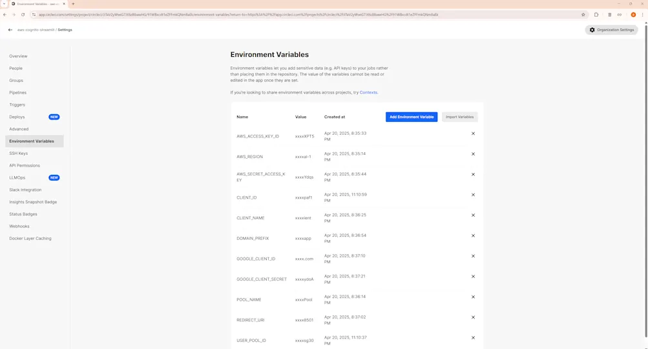The height and width of the screenshot is (349, 648).
Task: Open API Permissions settings
Action: 25,165
